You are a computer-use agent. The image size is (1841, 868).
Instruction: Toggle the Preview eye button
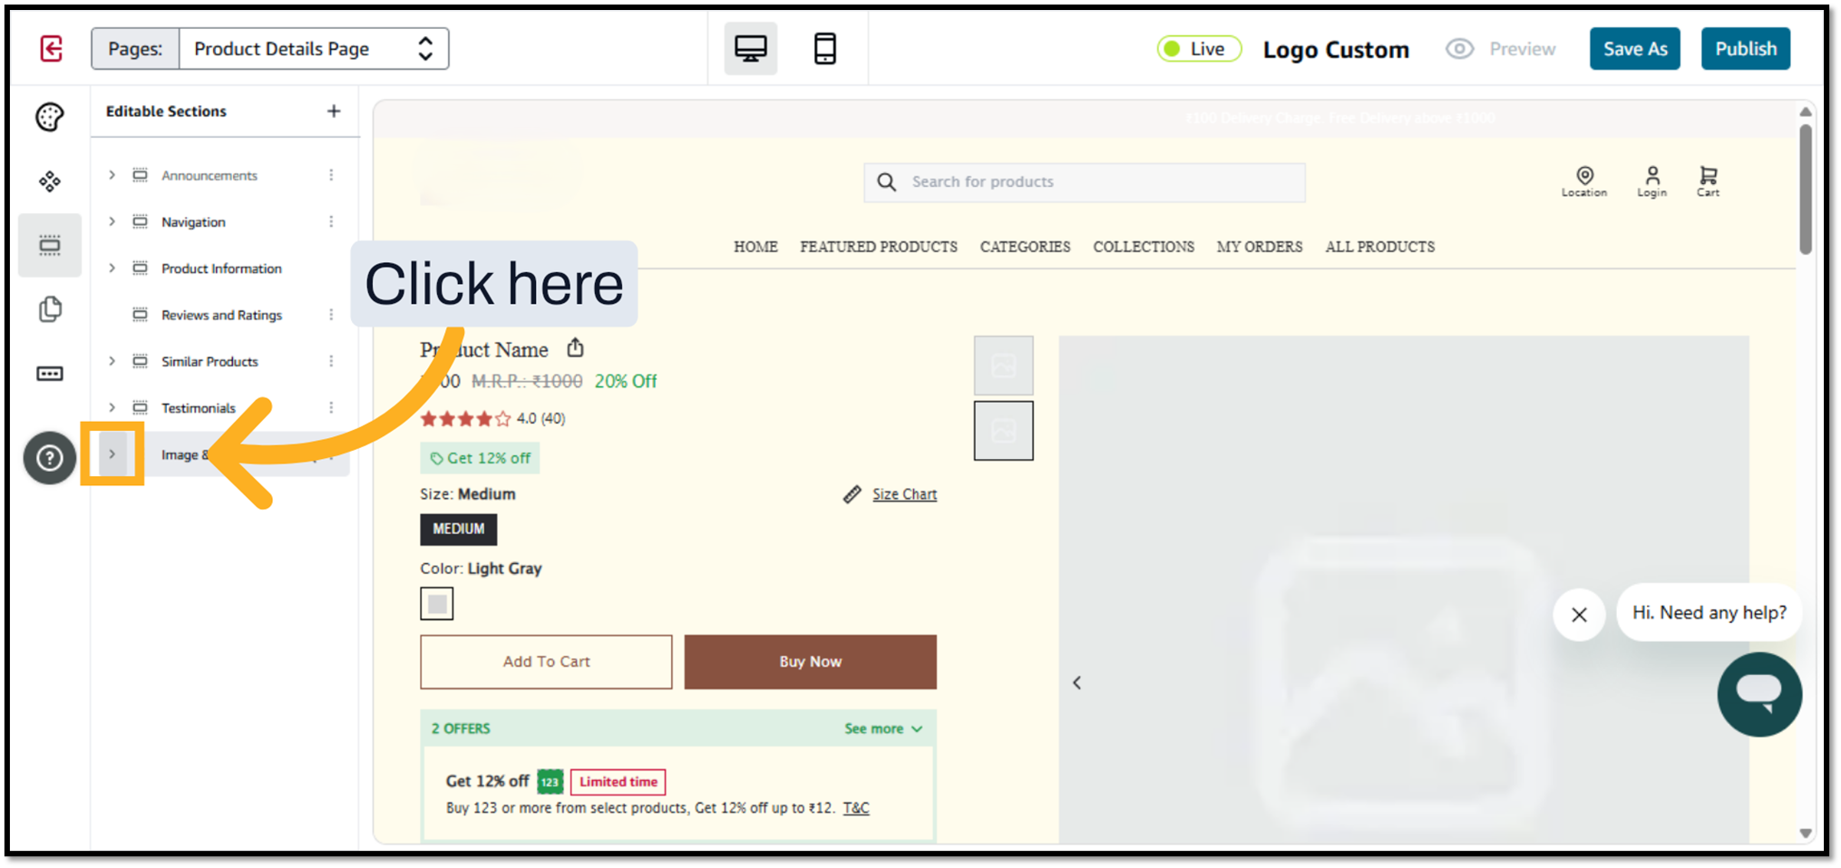point(1501,49)
